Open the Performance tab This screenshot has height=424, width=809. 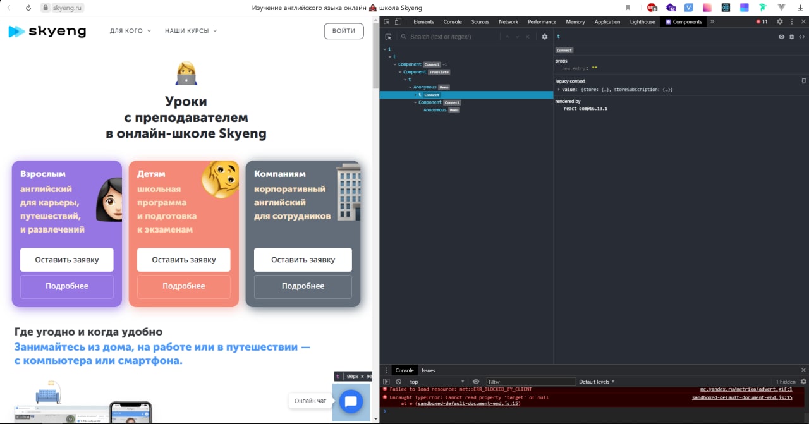(542, 21)
